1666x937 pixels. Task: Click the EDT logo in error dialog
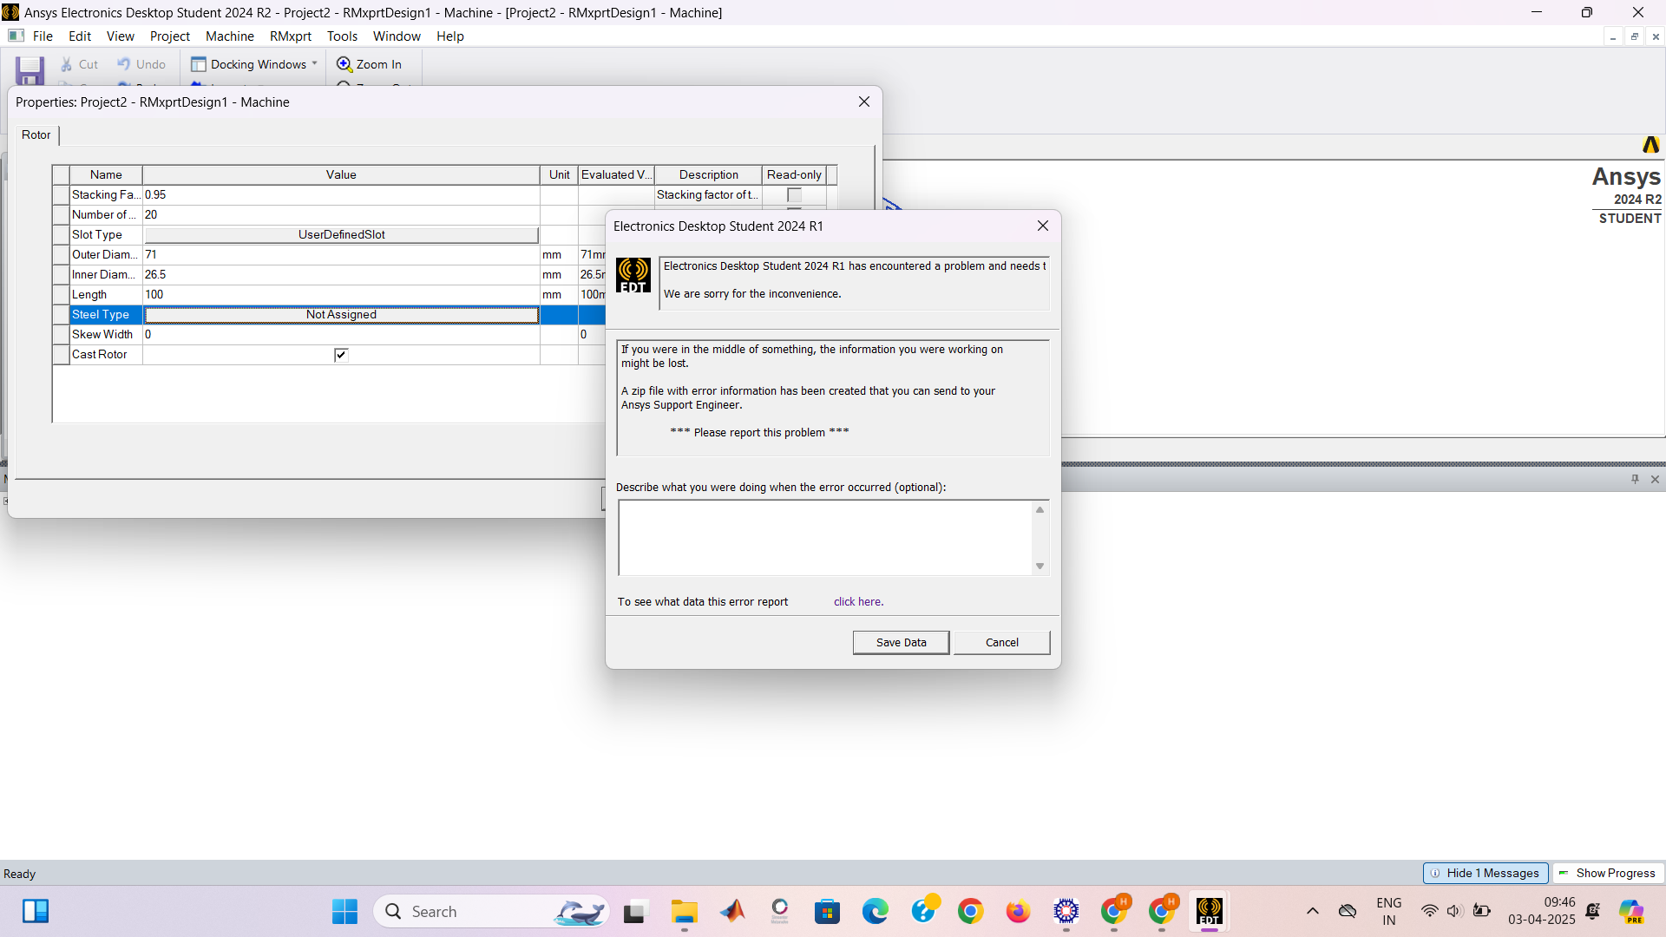pyautogui.click(x=633, y=276)
